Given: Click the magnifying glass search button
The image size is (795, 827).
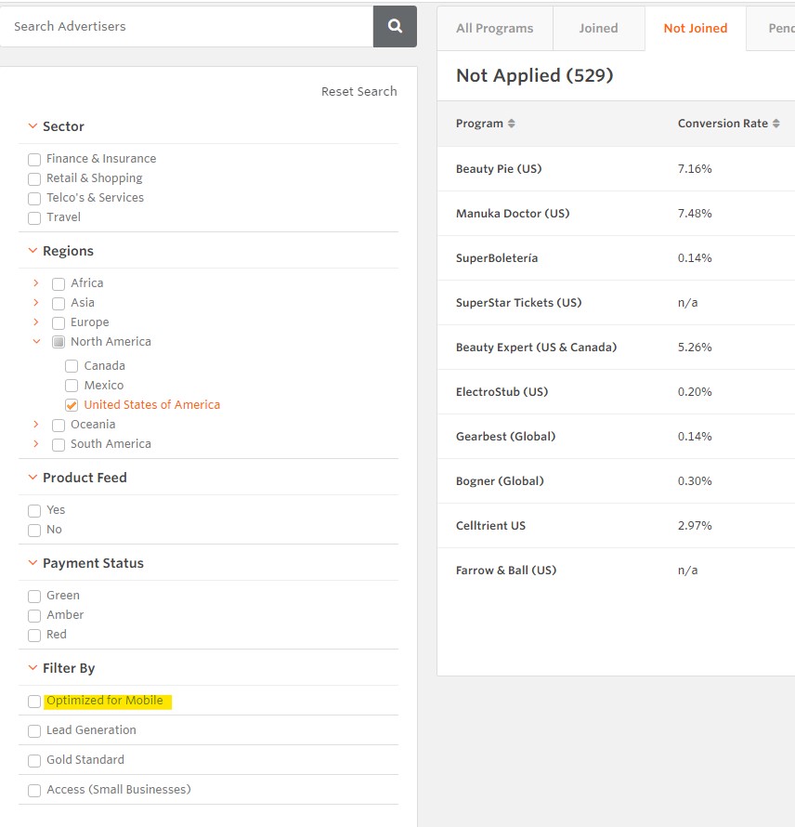Looking at the screenshot, I should [x=395, y=26].
